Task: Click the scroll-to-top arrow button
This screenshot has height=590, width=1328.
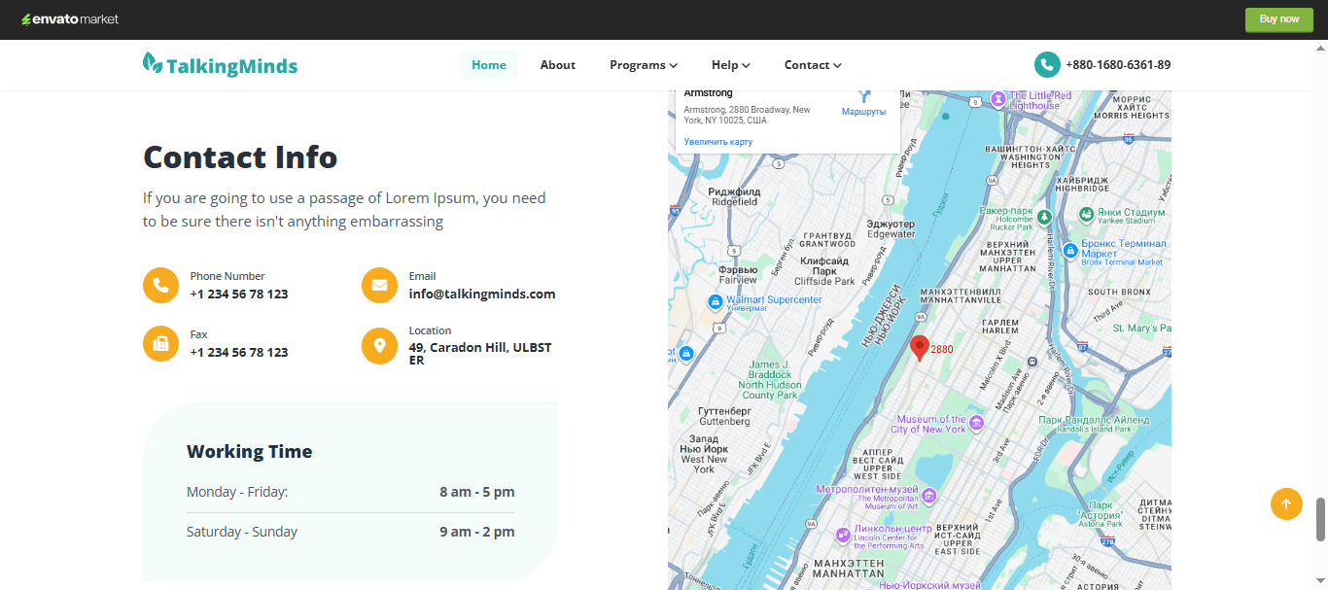Action: (x=1285, y=503)
